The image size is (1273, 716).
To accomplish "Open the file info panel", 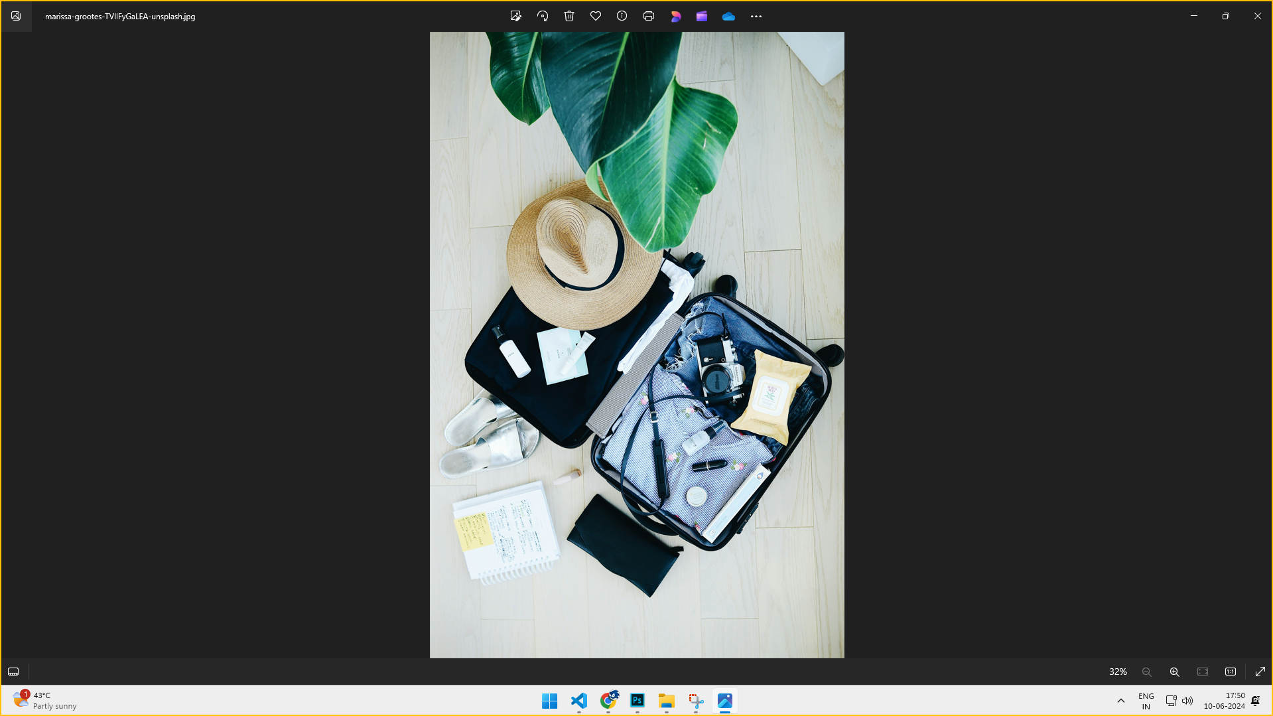I will tap(622, 16).
